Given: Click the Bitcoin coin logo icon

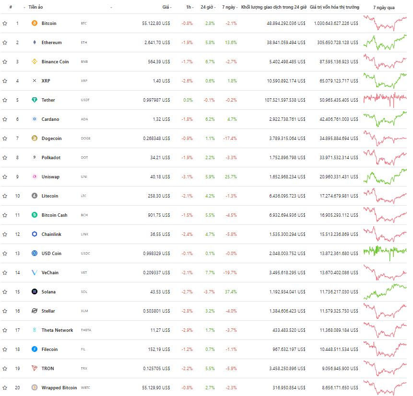Looking at the screenshot, I should 35,23.
